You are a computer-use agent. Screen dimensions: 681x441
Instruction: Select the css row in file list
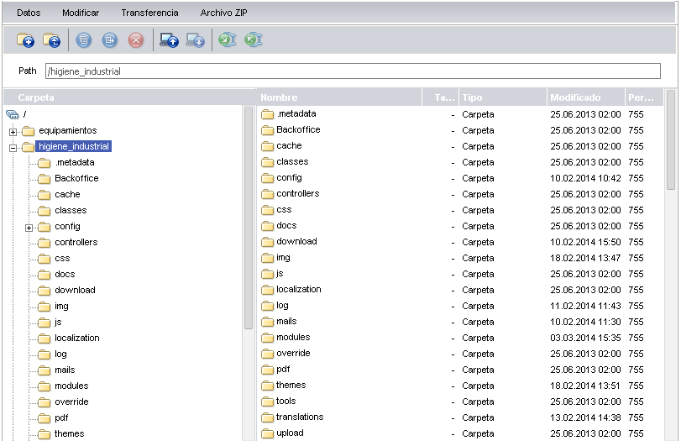(460, 210)
